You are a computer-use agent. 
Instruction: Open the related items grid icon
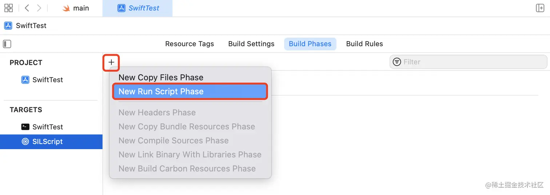click(x=8, y=8)
